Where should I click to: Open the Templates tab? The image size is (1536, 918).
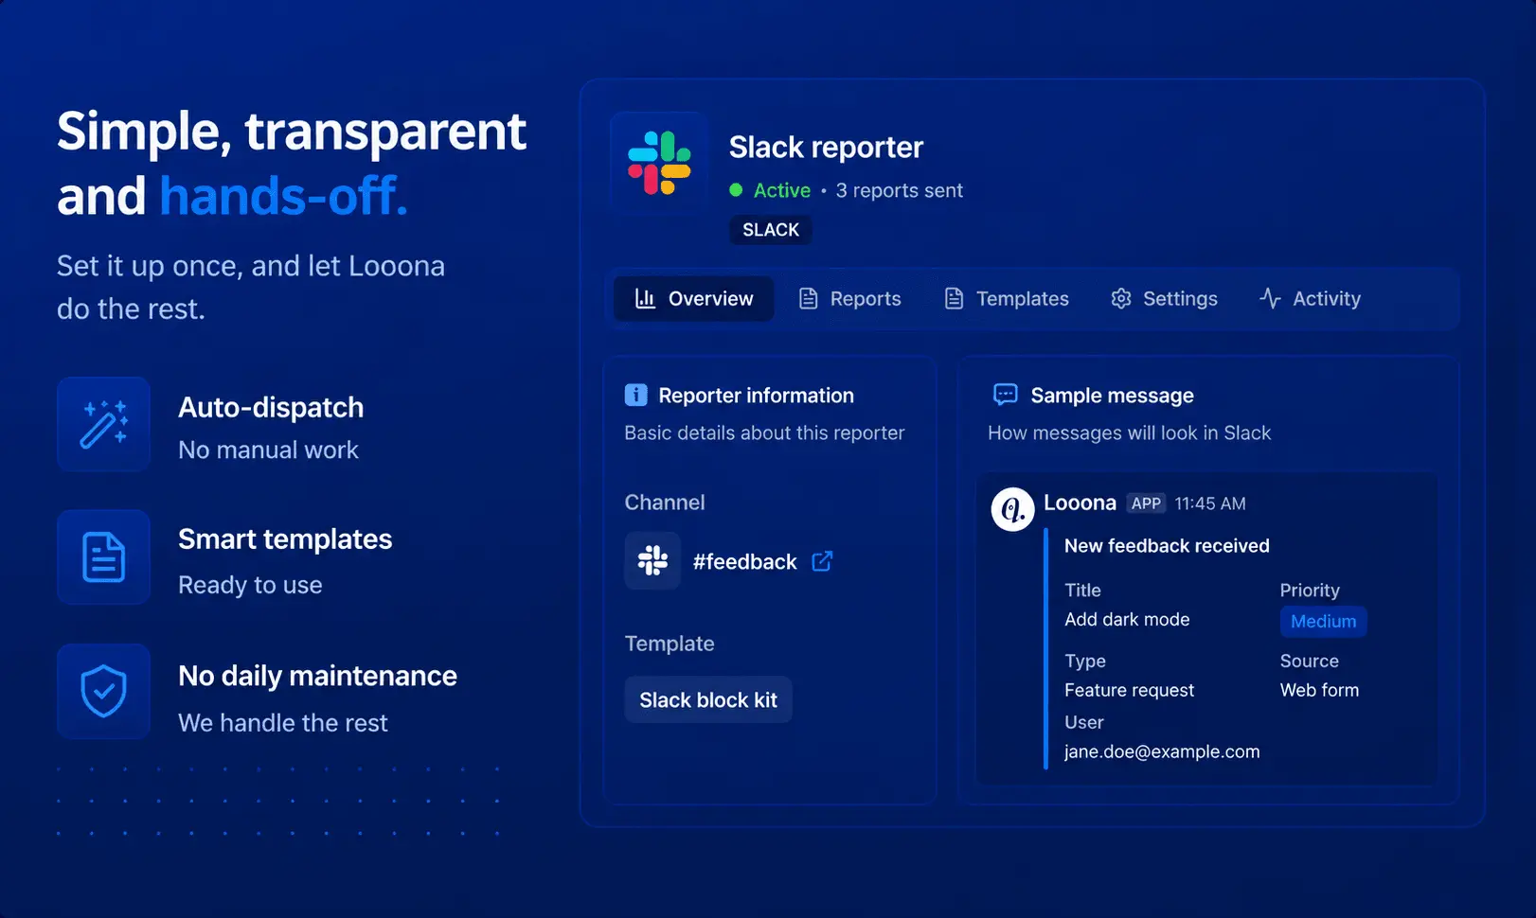pyautogui.click(x=1007, y=299)
